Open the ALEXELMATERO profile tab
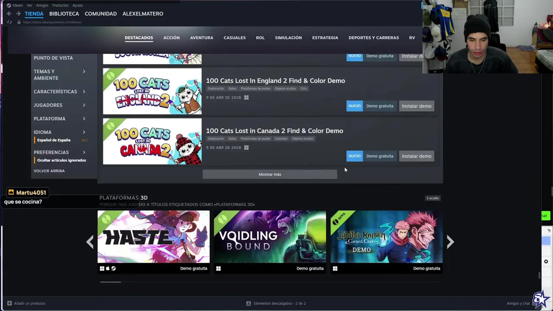 click(143, 14)
